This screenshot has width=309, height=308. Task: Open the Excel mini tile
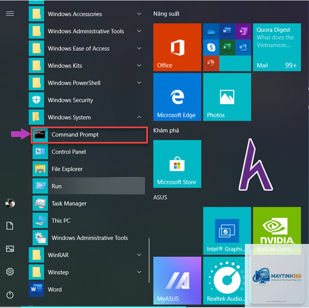[227, 47]
